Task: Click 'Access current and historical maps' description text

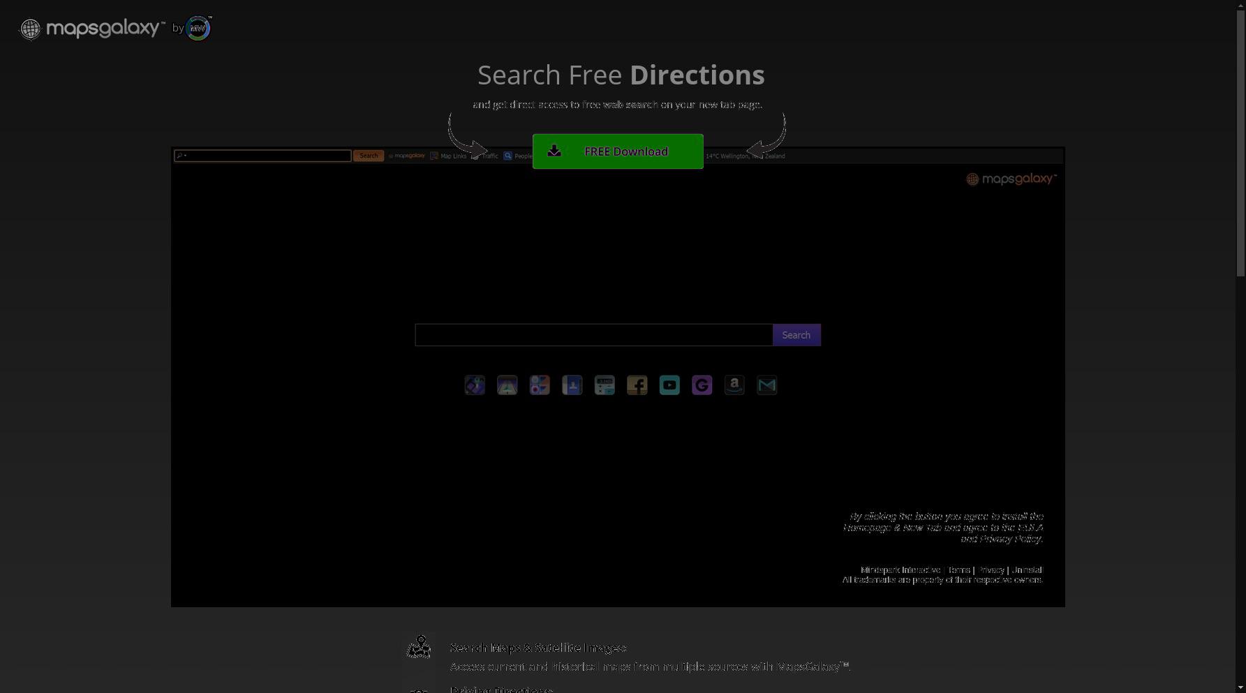Action: (650, 666)
